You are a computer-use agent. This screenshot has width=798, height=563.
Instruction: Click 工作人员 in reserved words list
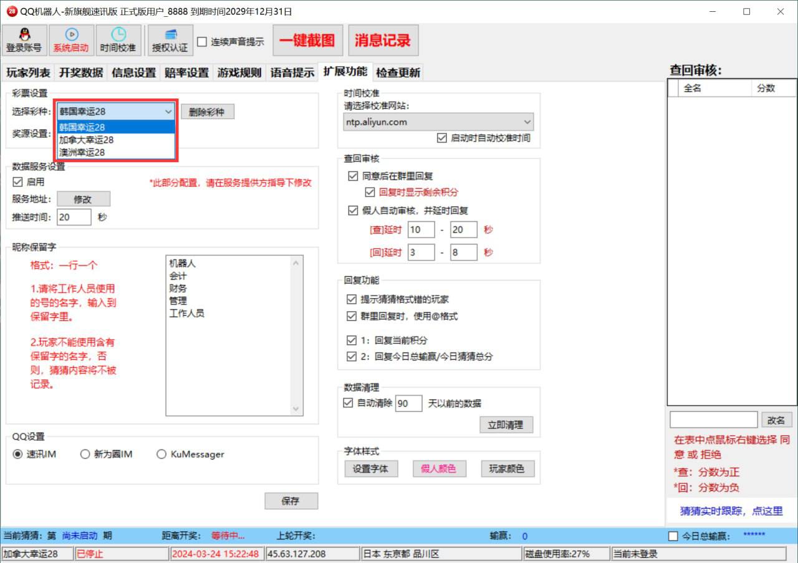[186, 314]
